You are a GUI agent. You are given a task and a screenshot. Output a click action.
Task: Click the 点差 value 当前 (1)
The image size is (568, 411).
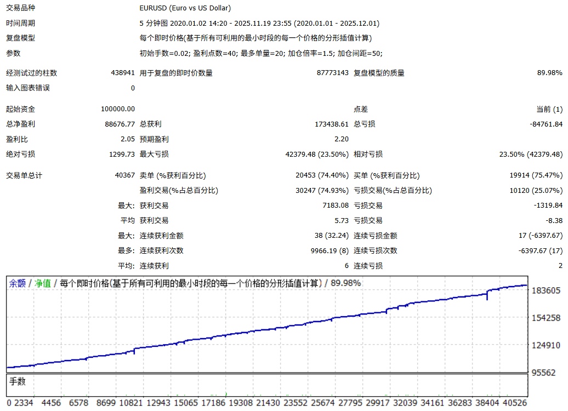click(x=549, y=110)
